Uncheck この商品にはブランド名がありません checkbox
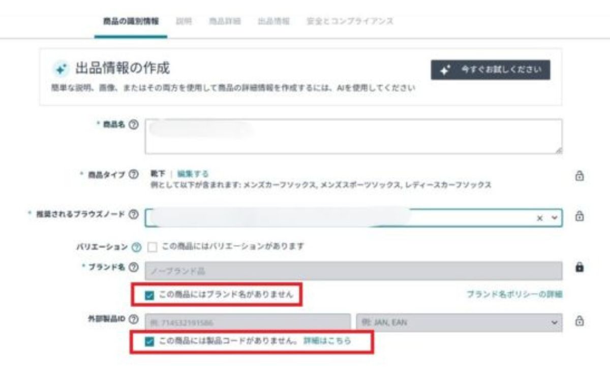The width and height of the screenshot is (610, 372). click(149, 296)
